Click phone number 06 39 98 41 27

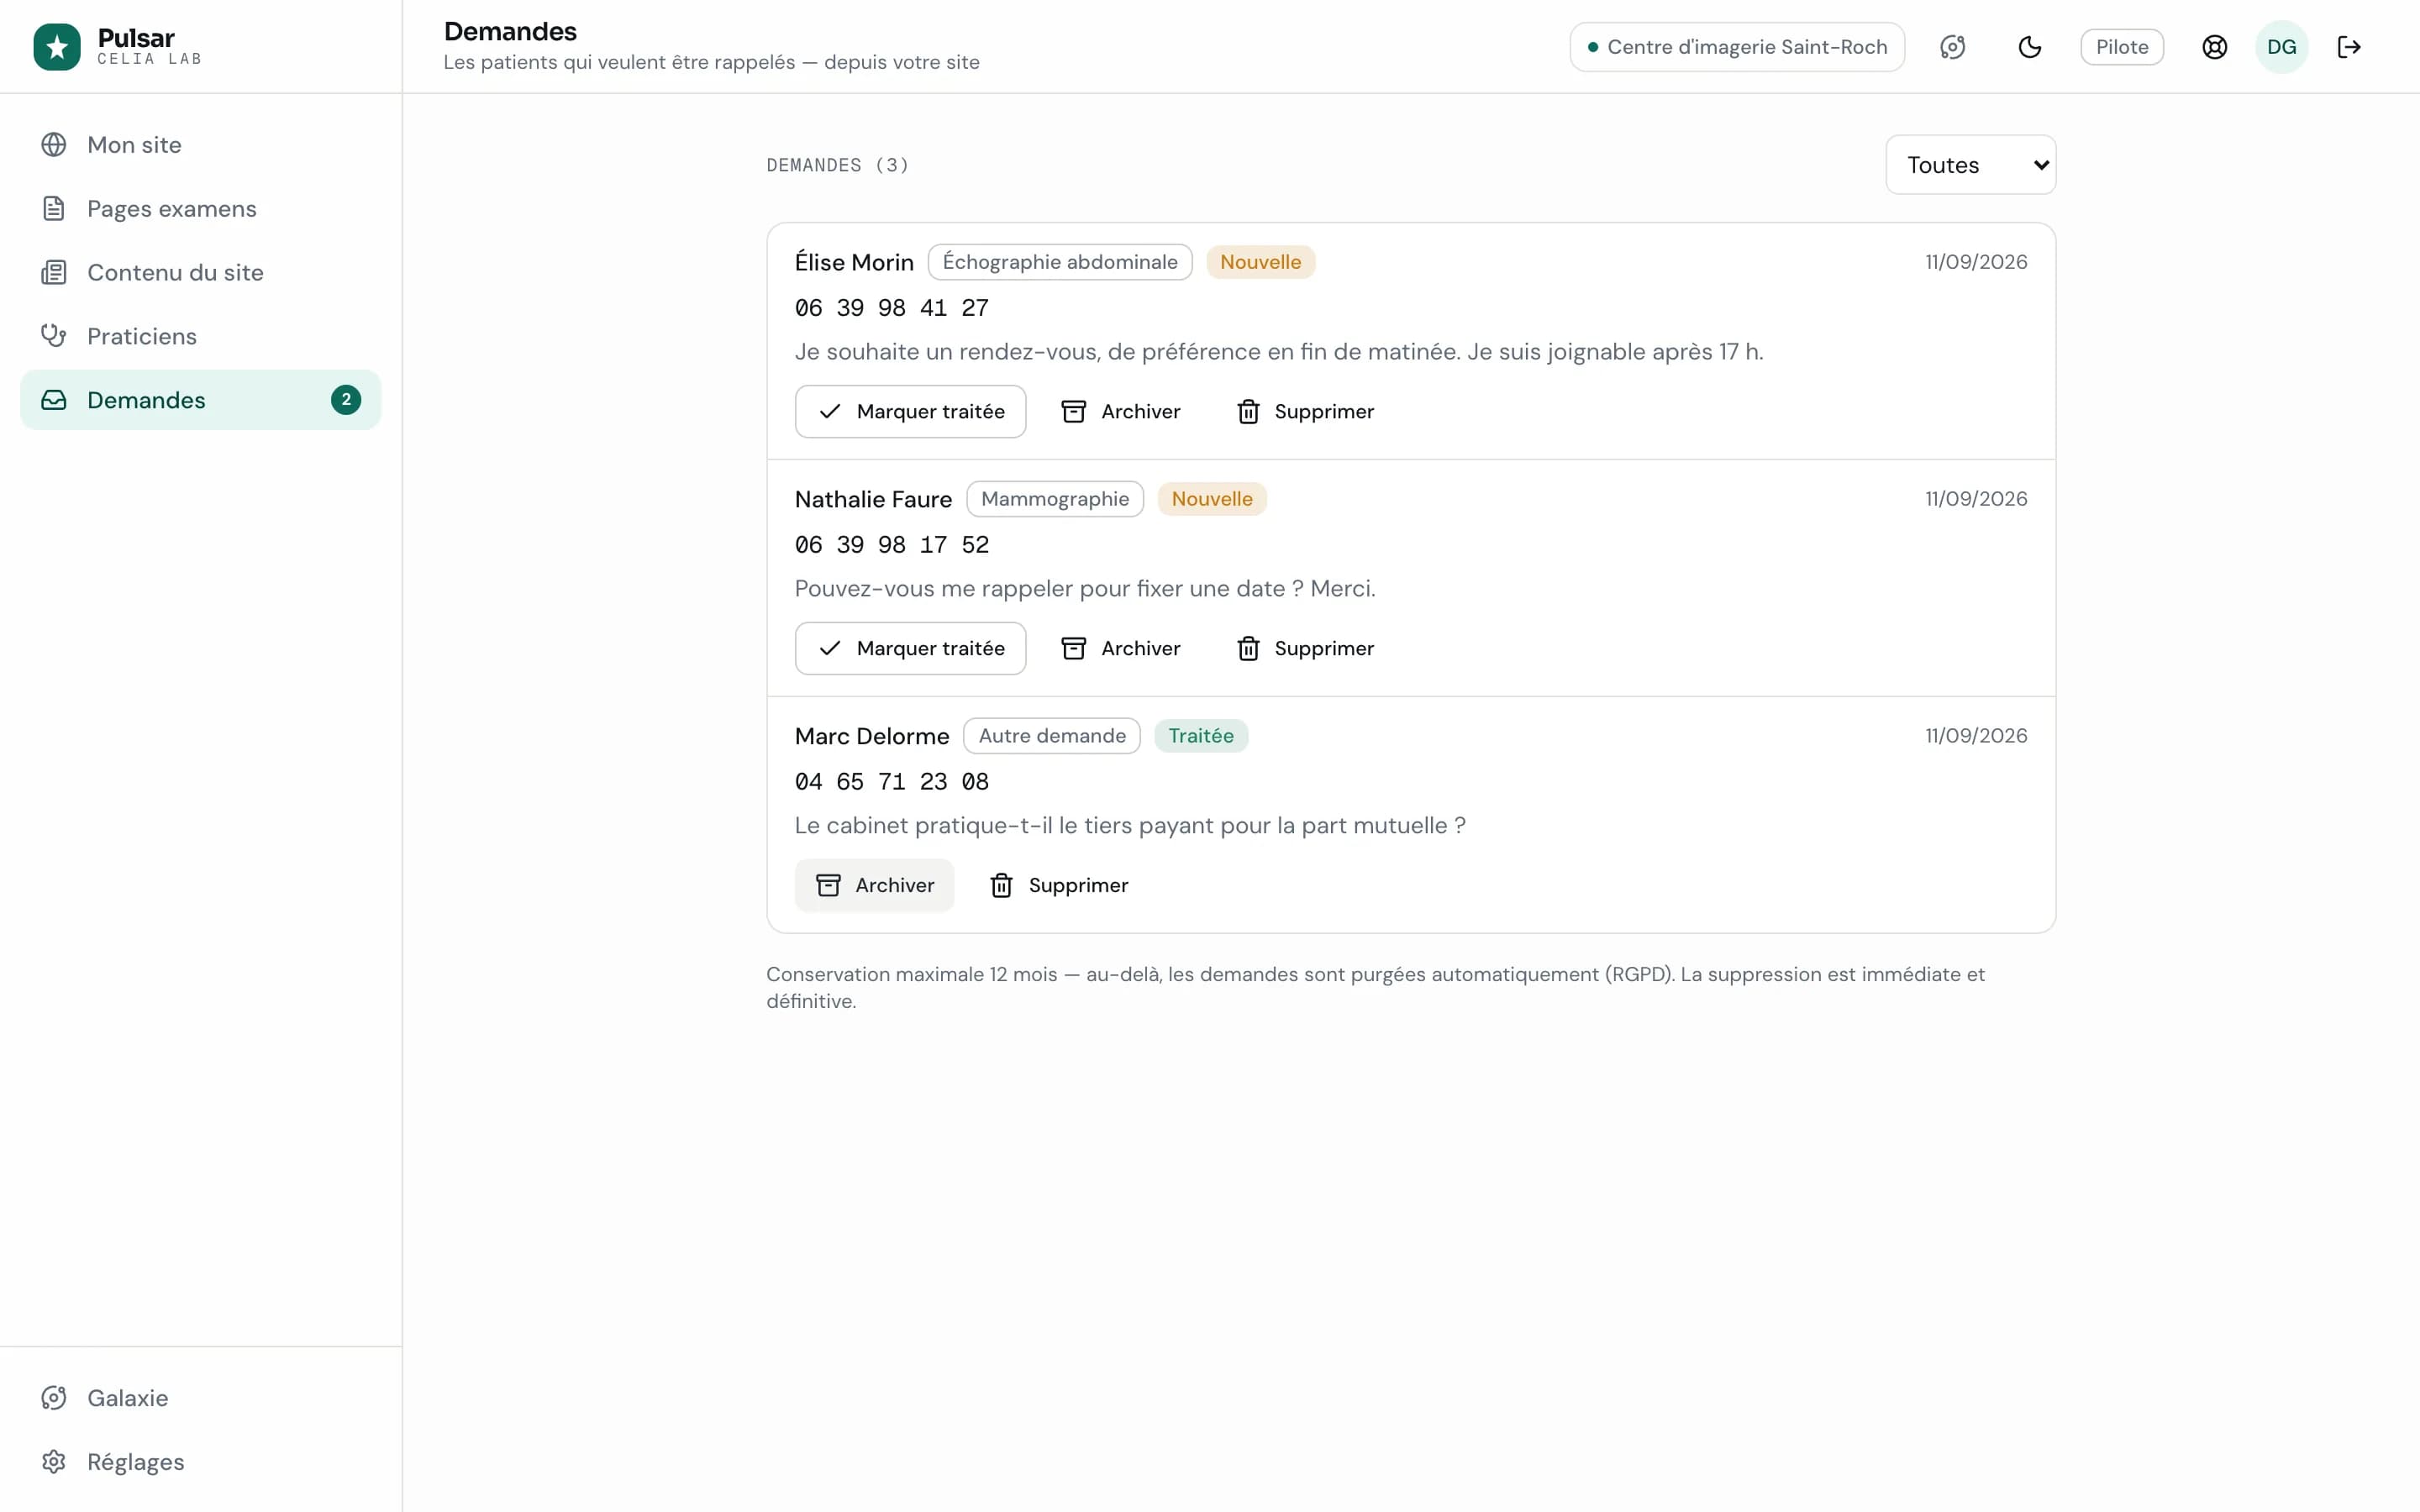892,308
